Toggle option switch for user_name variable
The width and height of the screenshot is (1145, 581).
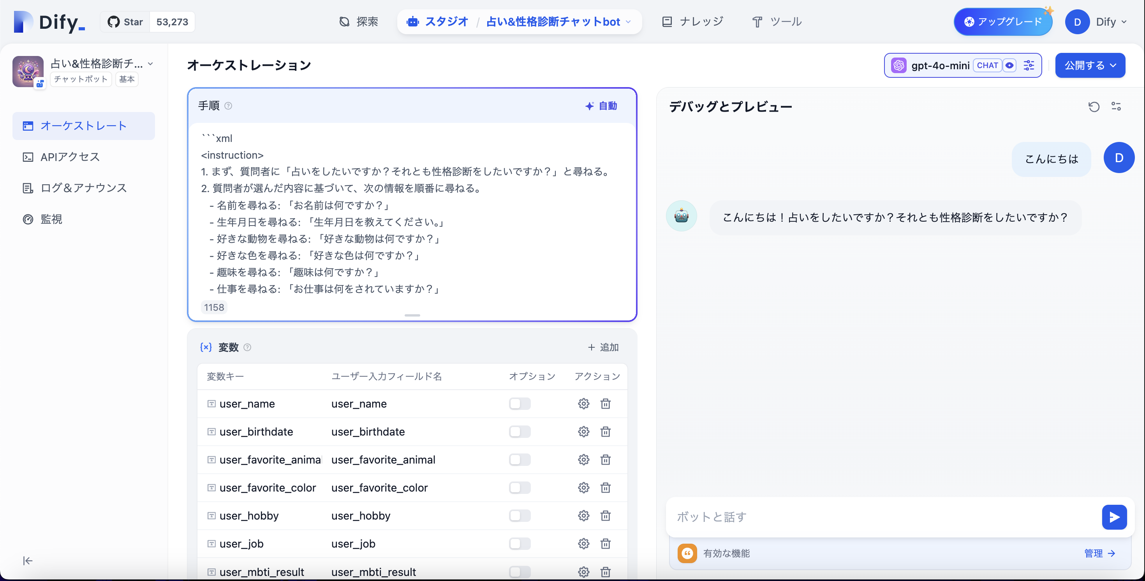coord(520,404)
